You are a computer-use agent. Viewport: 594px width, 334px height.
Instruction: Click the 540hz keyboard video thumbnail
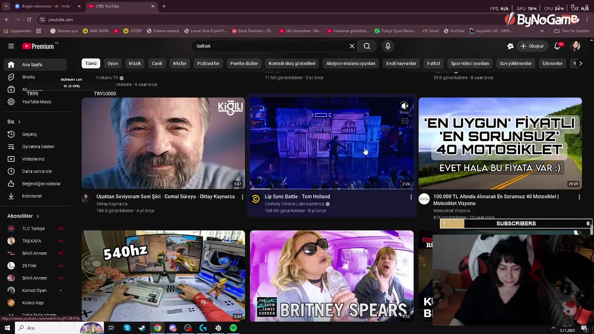click(x=163, y=276)
